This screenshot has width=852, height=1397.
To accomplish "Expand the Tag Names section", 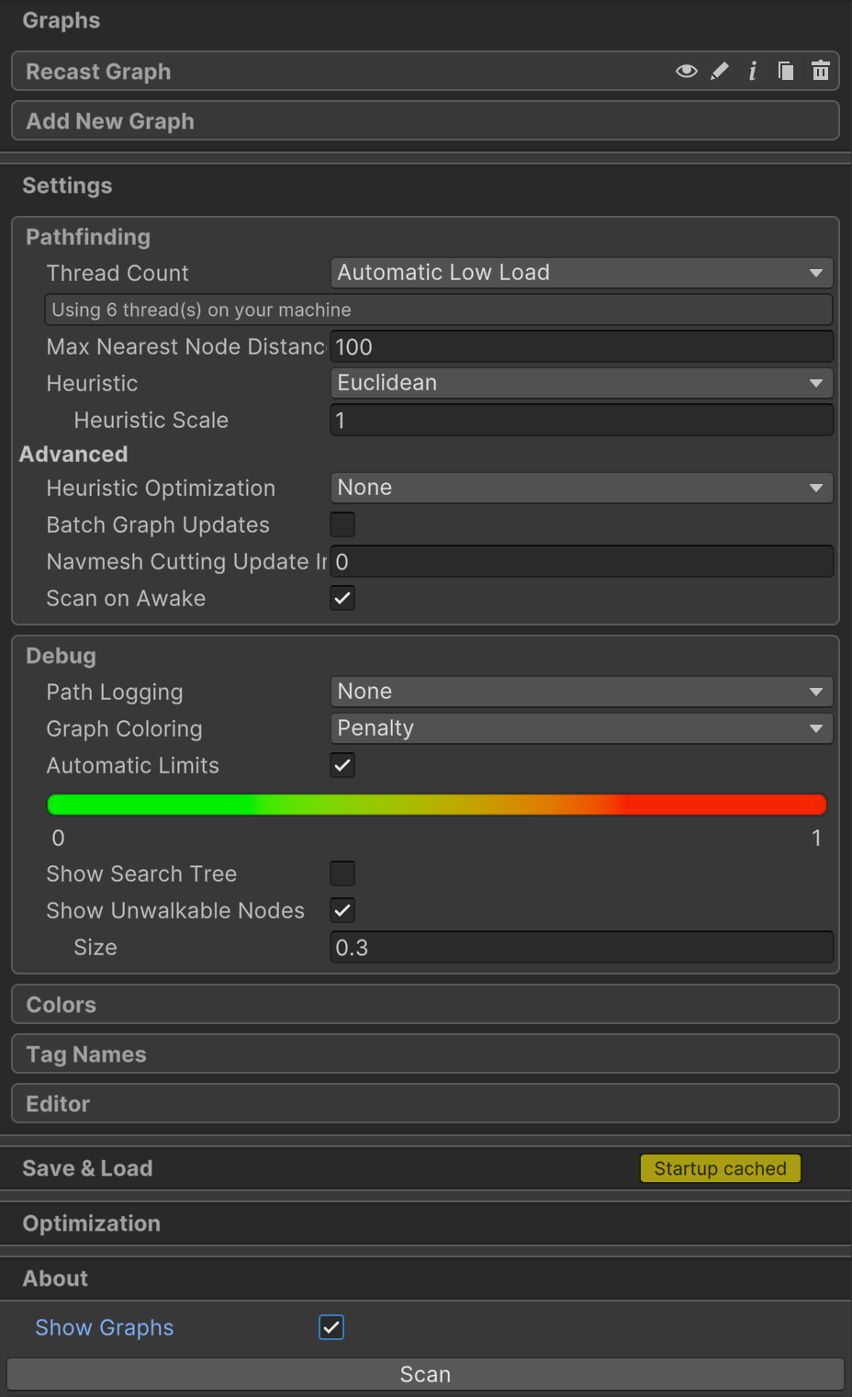I will pyautogui.click(x=425, y=1053).
